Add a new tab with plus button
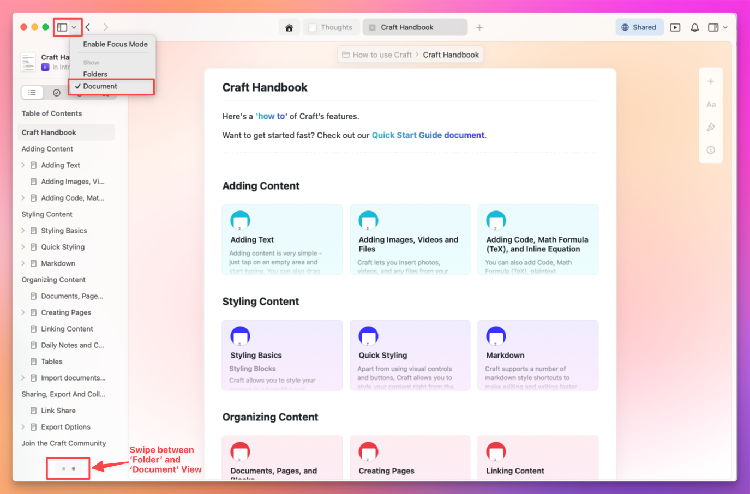750x494 pixels. pyautogui.click(x=479, y=27)
